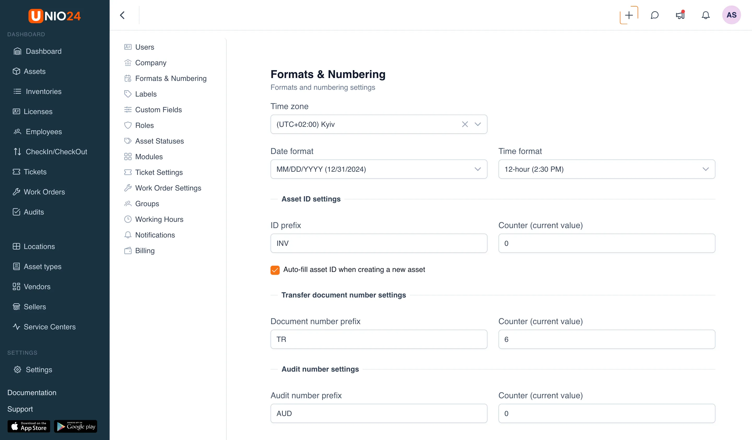Open the announcements megaphone icon
752x440 pixels.
[x=680, y=15]
